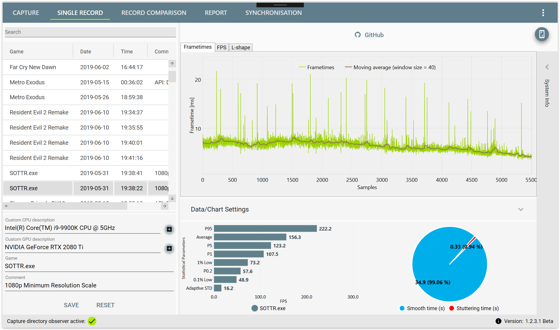The image size is (560, 330).
Task: Toggle Smooth time legend entry
Action: 422,308
